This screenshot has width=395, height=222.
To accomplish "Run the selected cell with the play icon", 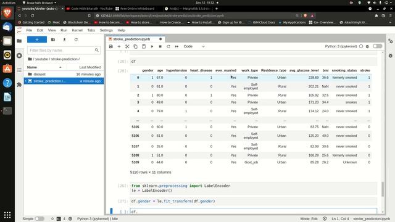I will point(152,46).
